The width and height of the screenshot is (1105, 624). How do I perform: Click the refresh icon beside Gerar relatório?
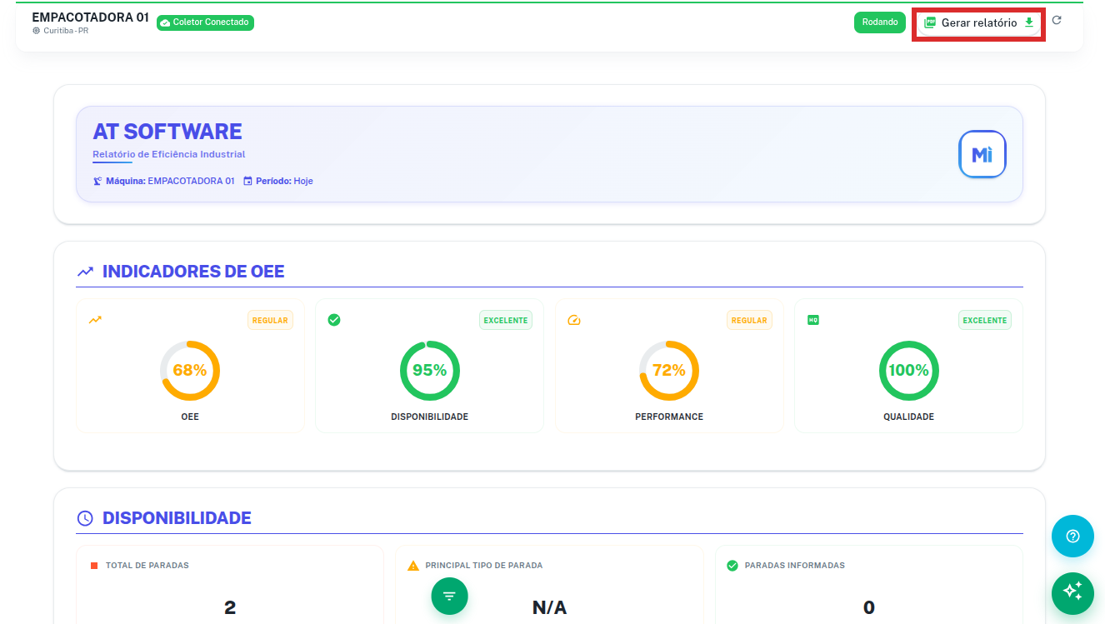tap(1057, 21)
